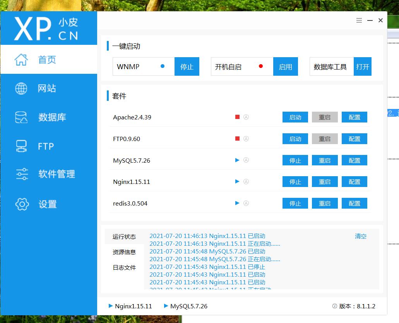Toggle the circled A icon for redis3.0.504
This screenshot has width=399, height=323.
point(246,203)
